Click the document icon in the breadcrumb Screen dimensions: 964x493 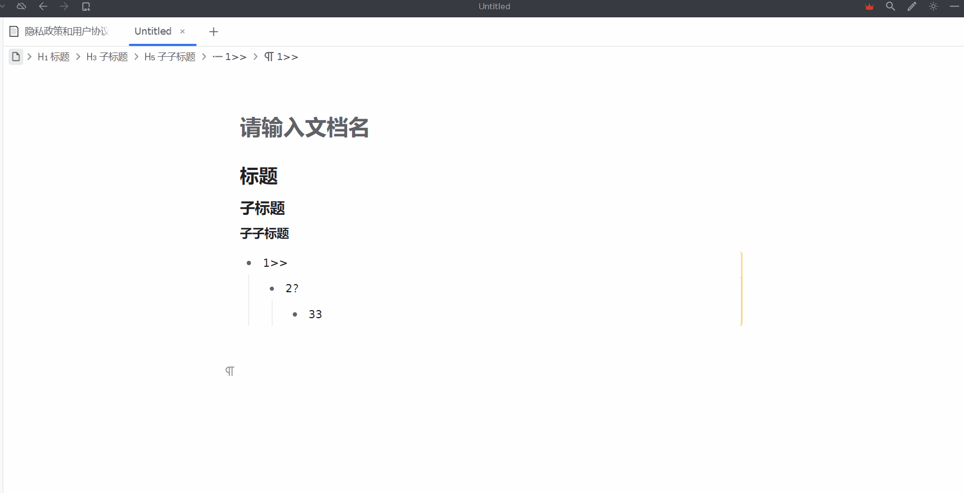tap(16, 56)
